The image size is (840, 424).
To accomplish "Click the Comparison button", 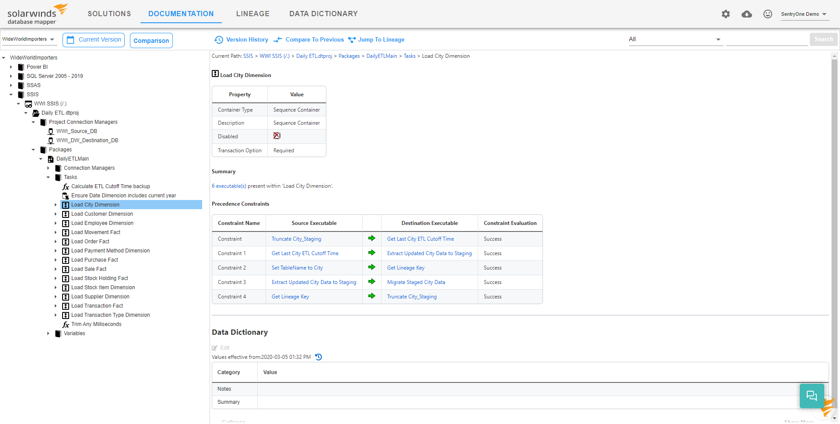I will [x=151, y=40].
